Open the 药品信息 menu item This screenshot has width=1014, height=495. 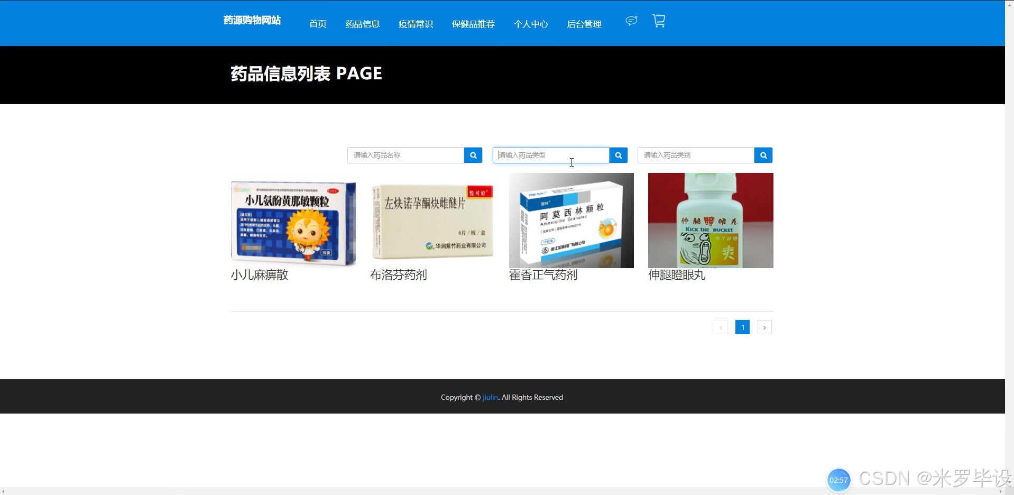coord(362,24)
